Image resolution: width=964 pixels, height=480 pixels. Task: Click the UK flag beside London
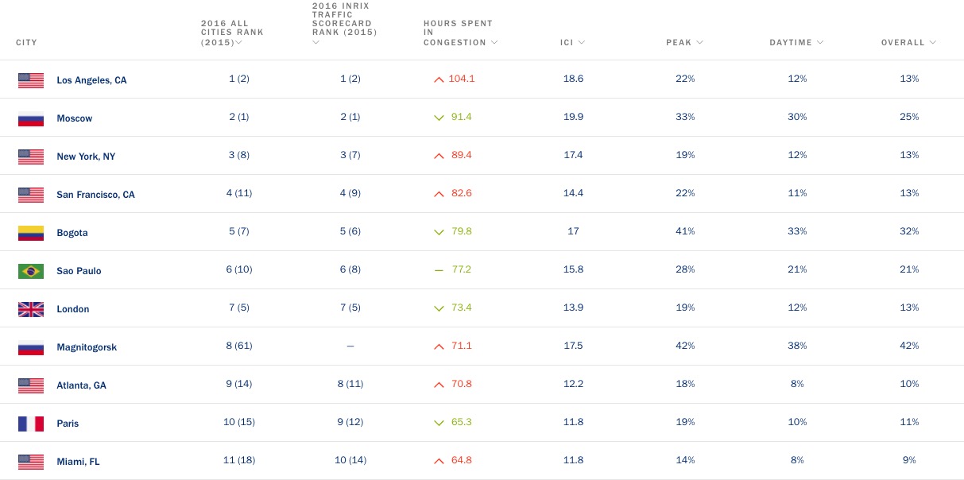(31, 309)
